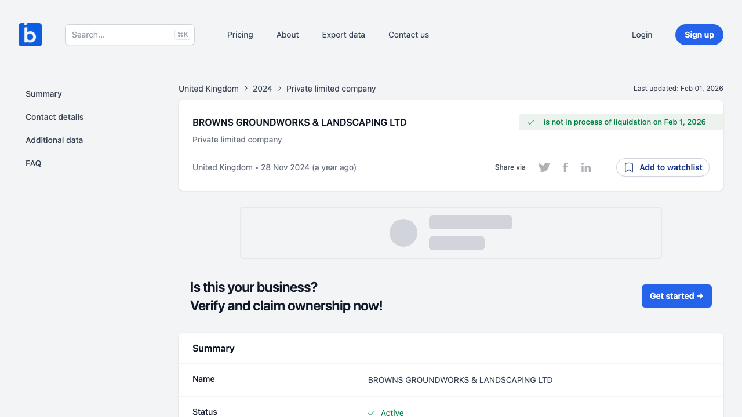Click the Get started button
The image size is (742, 417).
coord(676,296)
